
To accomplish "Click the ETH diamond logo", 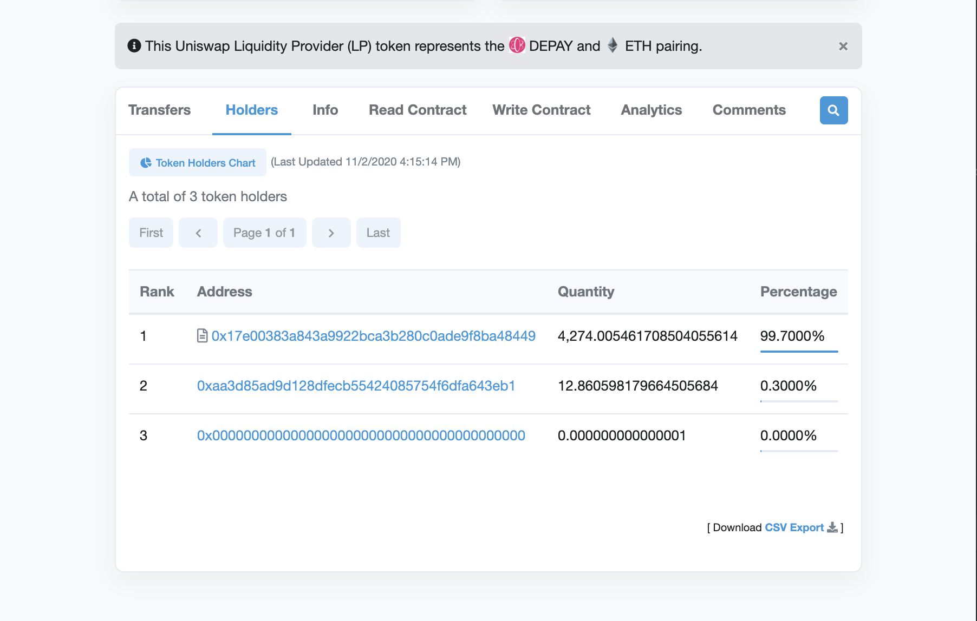I will pos(613,45).
